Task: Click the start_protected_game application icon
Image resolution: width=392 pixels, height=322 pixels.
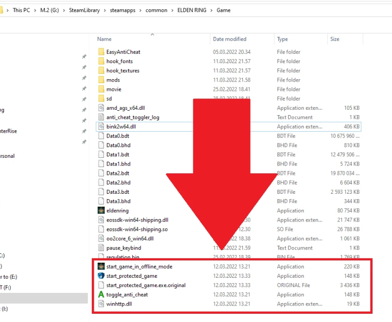Action: 101,276
